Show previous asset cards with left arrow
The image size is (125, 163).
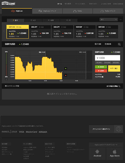pyautogui.click(x=4, y=31)
